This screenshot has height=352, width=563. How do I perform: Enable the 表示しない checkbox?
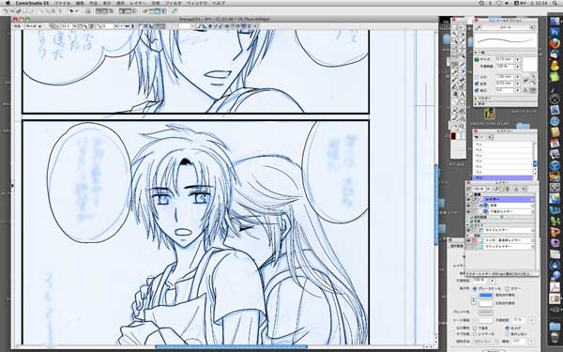click(507, 334)
